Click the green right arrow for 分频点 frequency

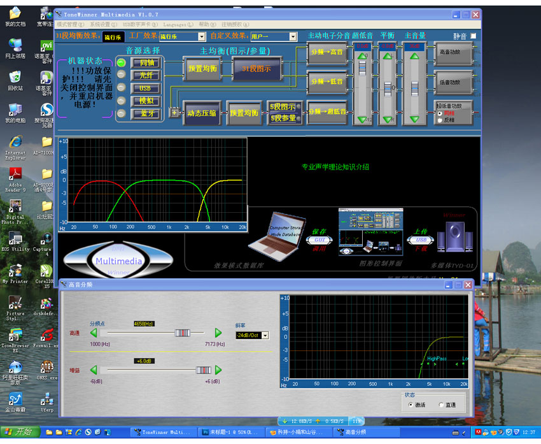click(x=218, y=333)
